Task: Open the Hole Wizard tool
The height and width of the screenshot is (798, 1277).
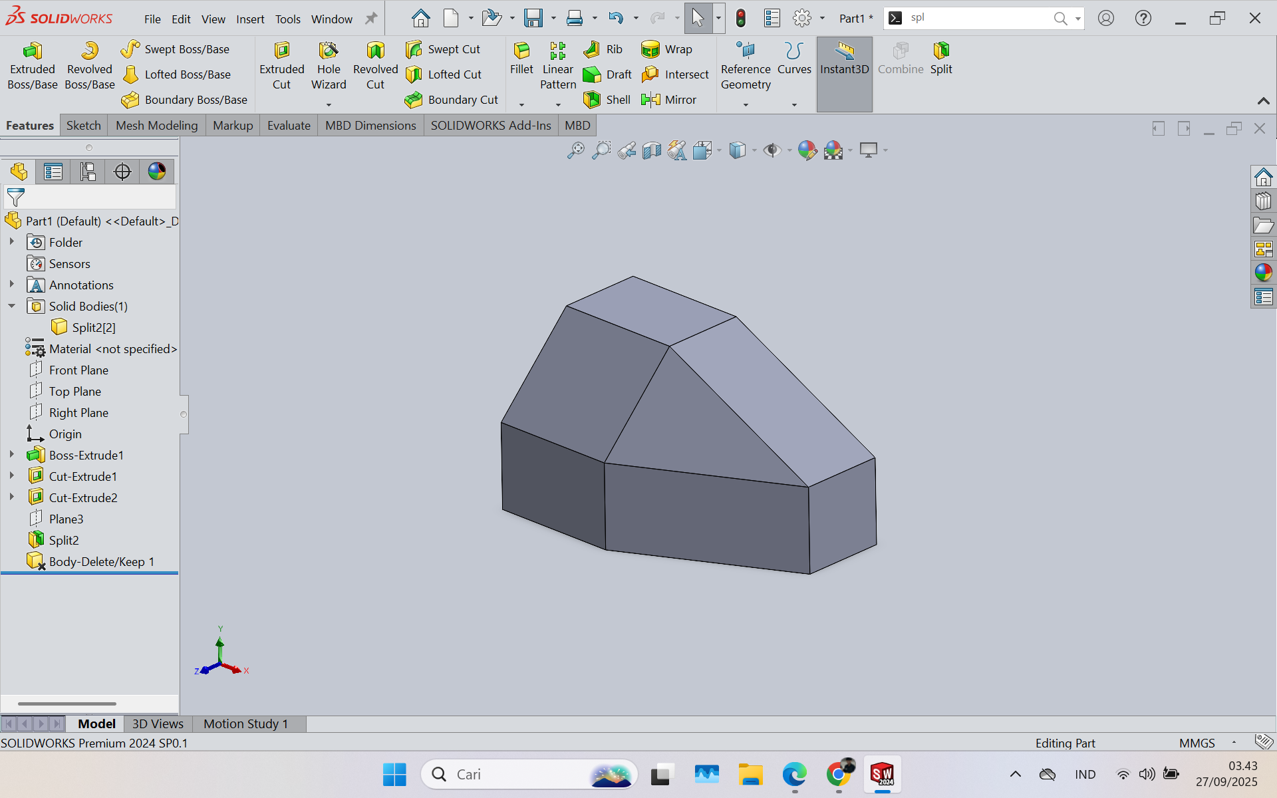Action: pyautogui.click(x=329, y=52)
